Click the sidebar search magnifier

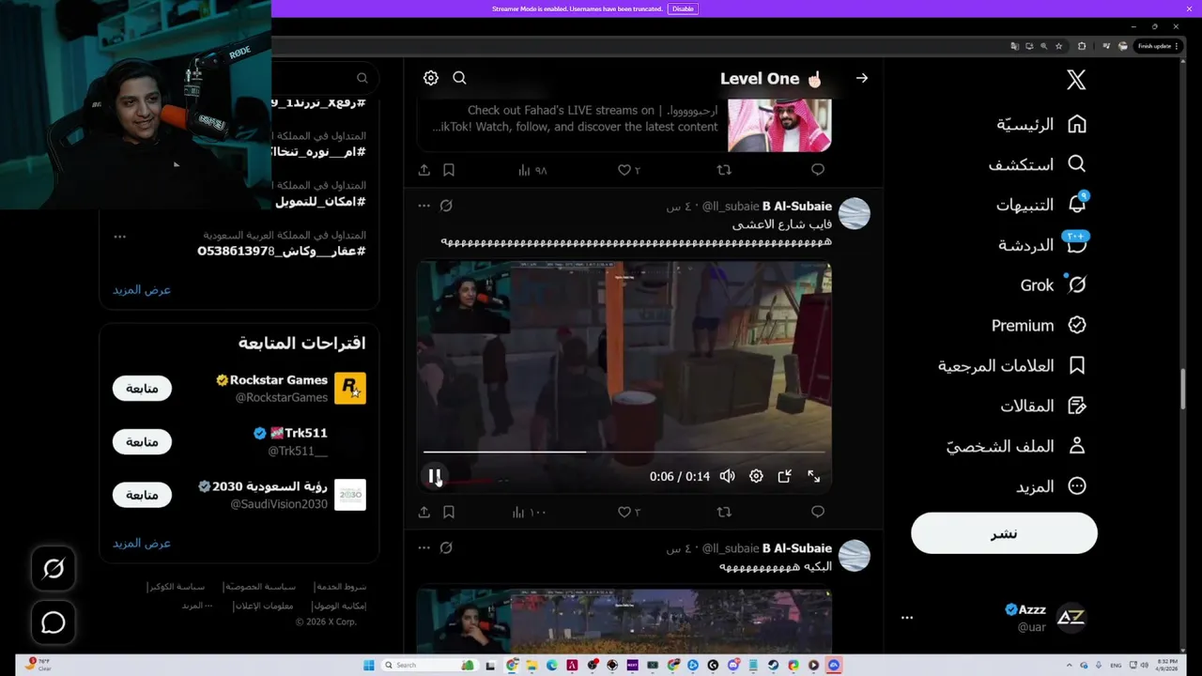362,78
